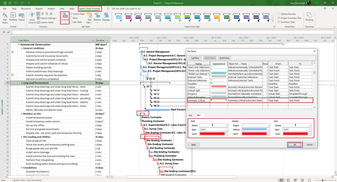Click Cancel in Bar Styles dialog
Image resolution: width=337 pixels, height=182 pixels.
(309, 145)
